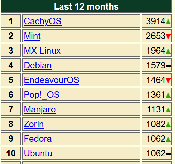Select the hit count 1964
175x164 pixels.
point(156,51)
